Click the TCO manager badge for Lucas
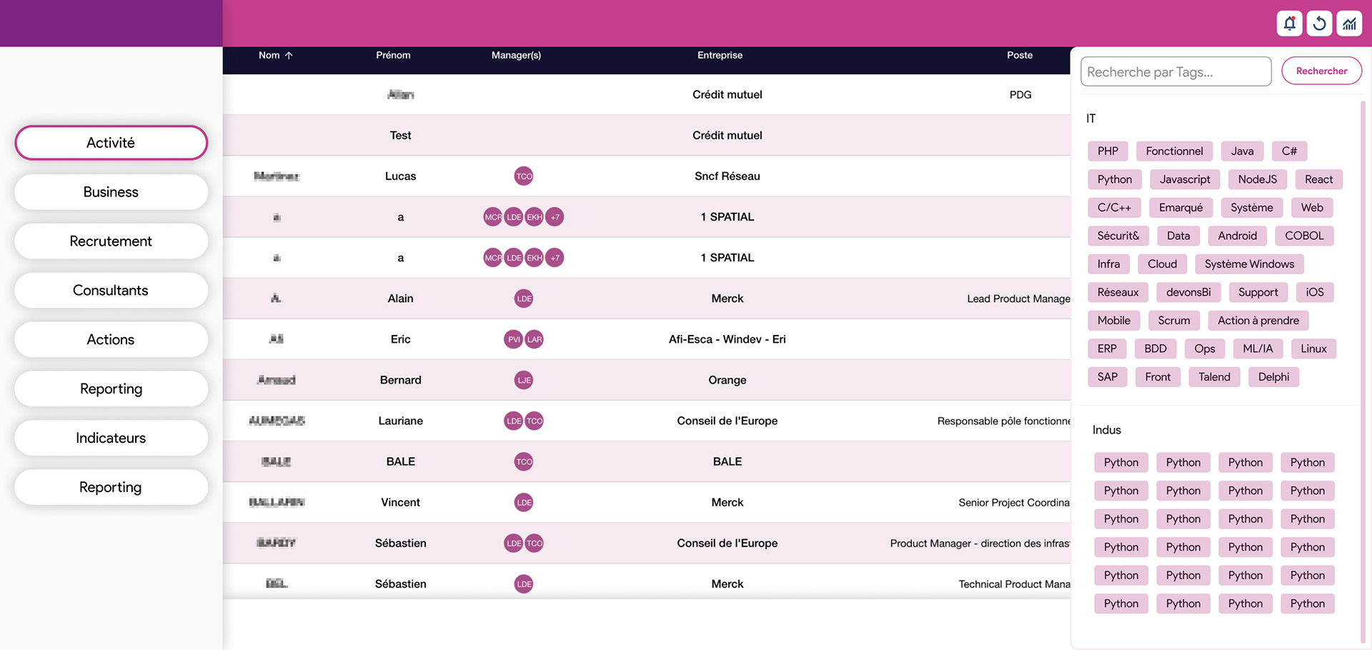The width and height of the screenshot is (1372, 650). tap(524, 176)
